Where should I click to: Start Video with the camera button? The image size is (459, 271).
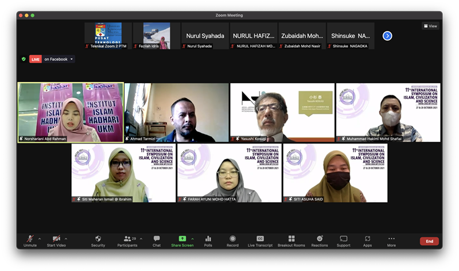(x=56, y=241)
